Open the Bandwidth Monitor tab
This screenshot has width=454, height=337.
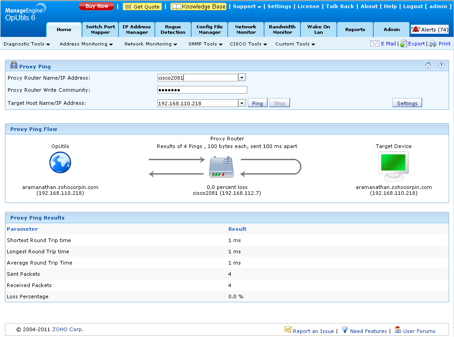282,29
